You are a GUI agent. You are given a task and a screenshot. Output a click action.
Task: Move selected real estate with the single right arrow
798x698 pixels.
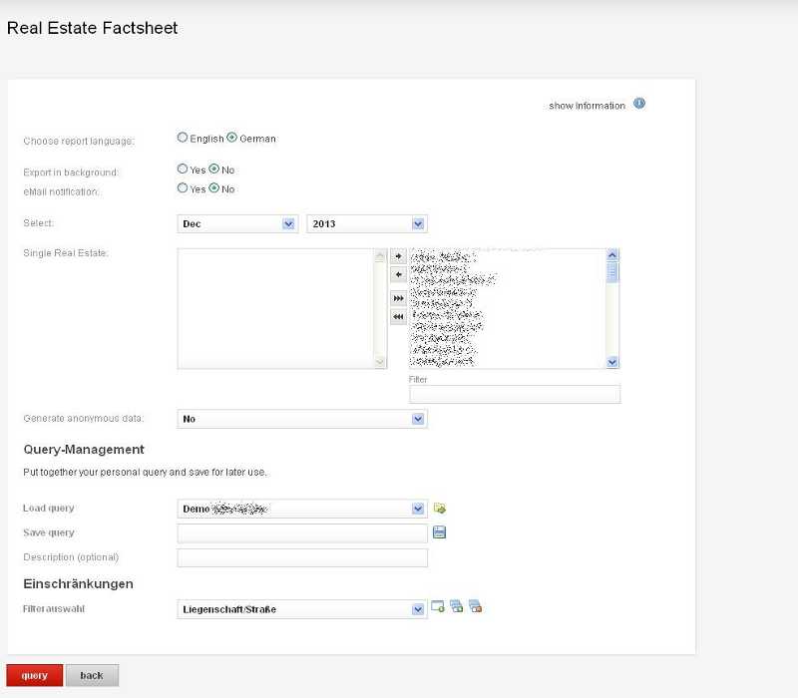tap(398, 256)
